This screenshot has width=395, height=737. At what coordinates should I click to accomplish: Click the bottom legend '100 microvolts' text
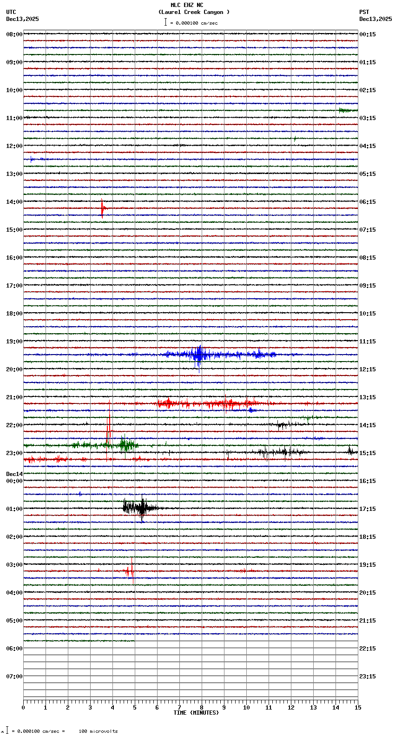(98, 731)
